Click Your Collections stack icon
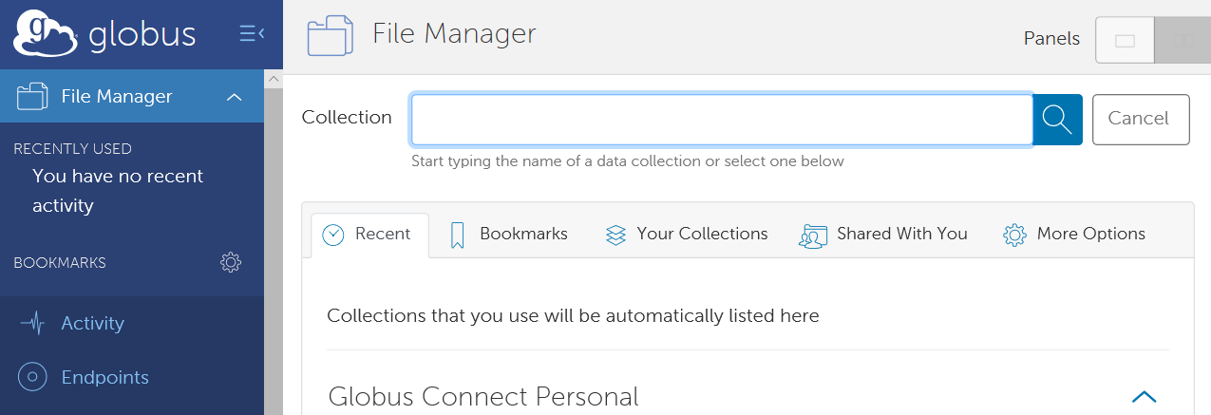This screenshot has width=1211, height=415. [615, 235]
